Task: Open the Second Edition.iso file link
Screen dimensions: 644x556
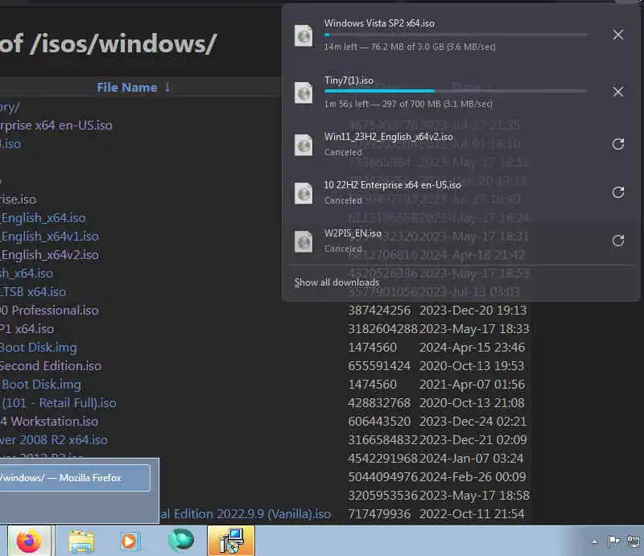Action: click(51, 365)
